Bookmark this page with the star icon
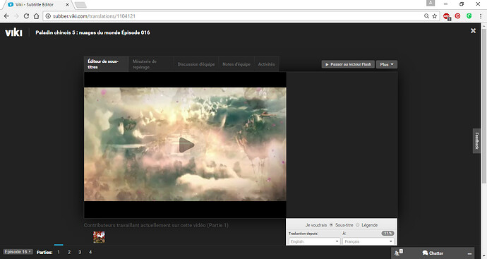Image resolution: width=487 pixels, height=259 pixels. pyautogui.click(x=435, y=16)
